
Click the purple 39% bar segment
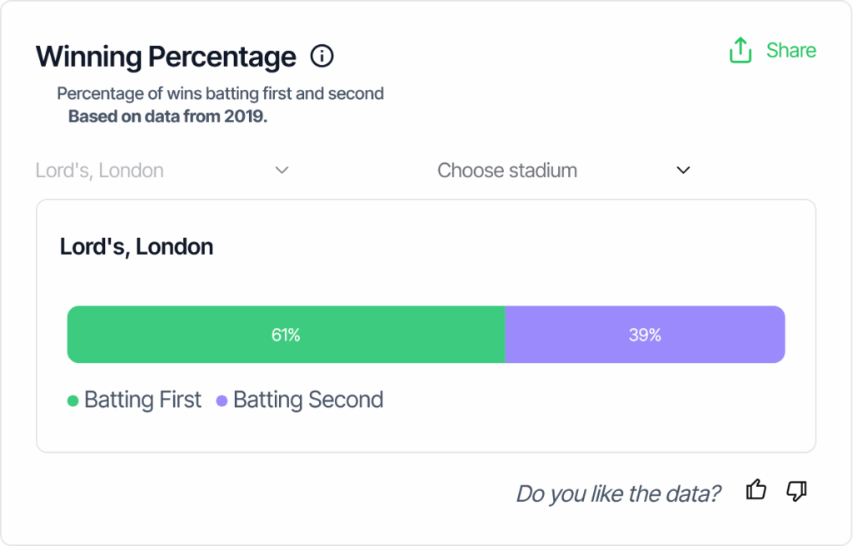(x=646, y=335)
